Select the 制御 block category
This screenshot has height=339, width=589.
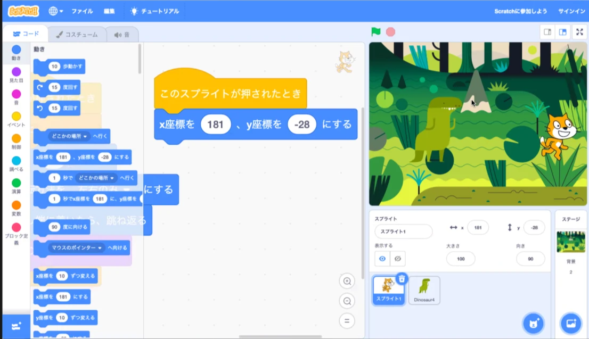click(x=16, y=142)
